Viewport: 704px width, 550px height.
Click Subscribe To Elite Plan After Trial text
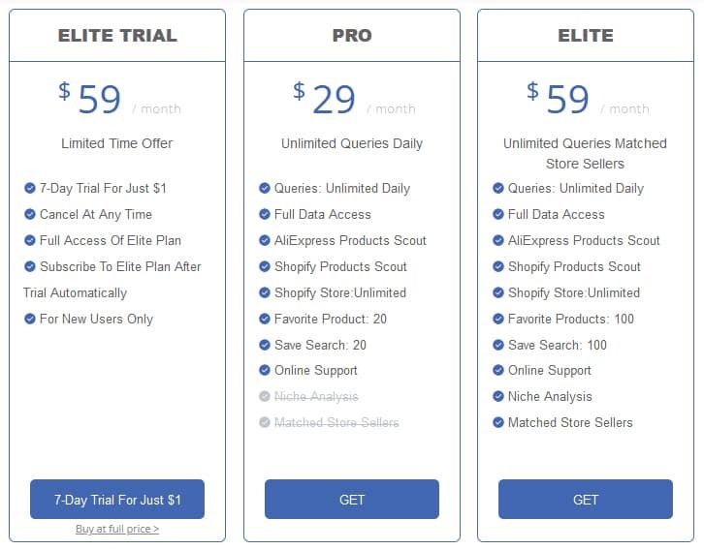coord(112,280)
